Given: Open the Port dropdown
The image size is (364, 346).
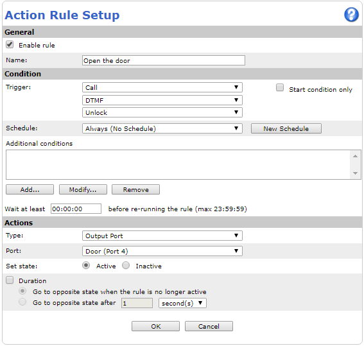Looking at the screenshot, I should (162, 251).
